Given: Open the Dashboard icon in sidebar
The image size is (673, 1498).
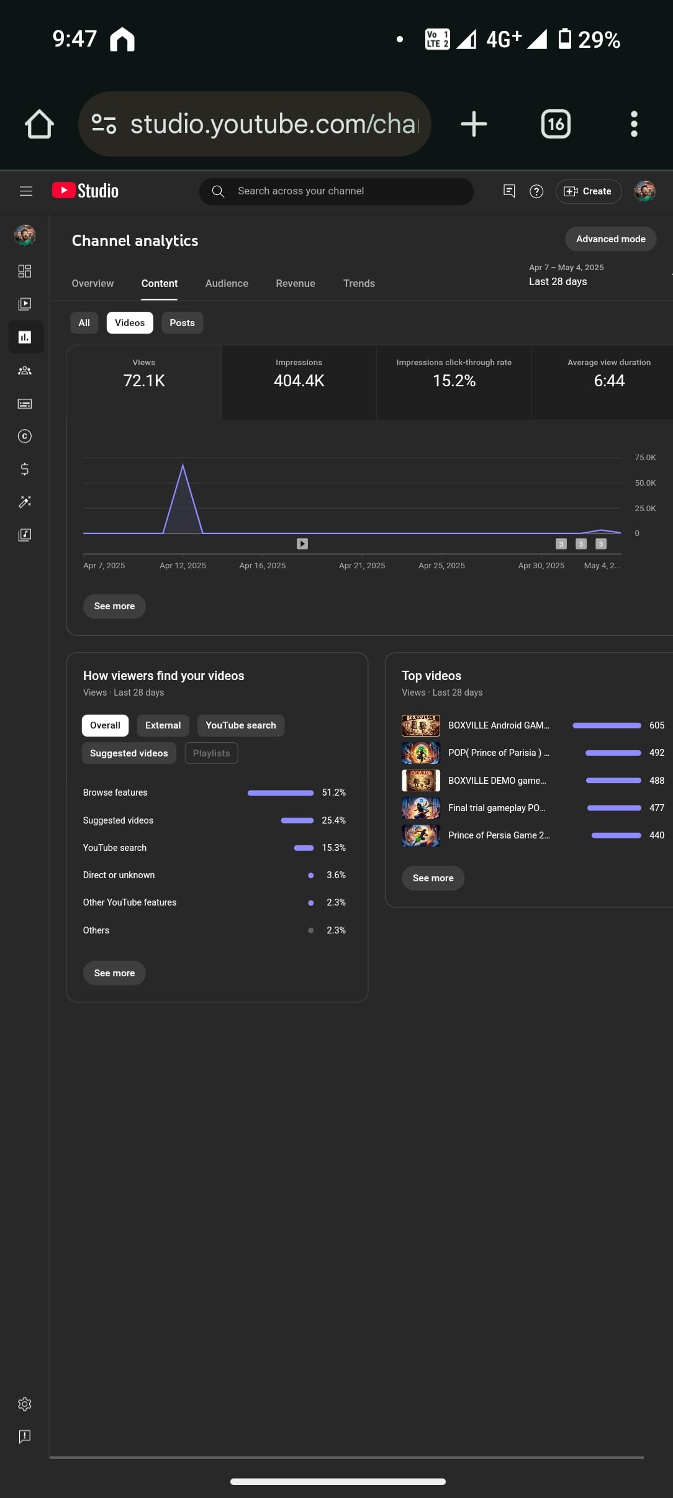Looking at the screenshot, I should click(x=25, y=271).
